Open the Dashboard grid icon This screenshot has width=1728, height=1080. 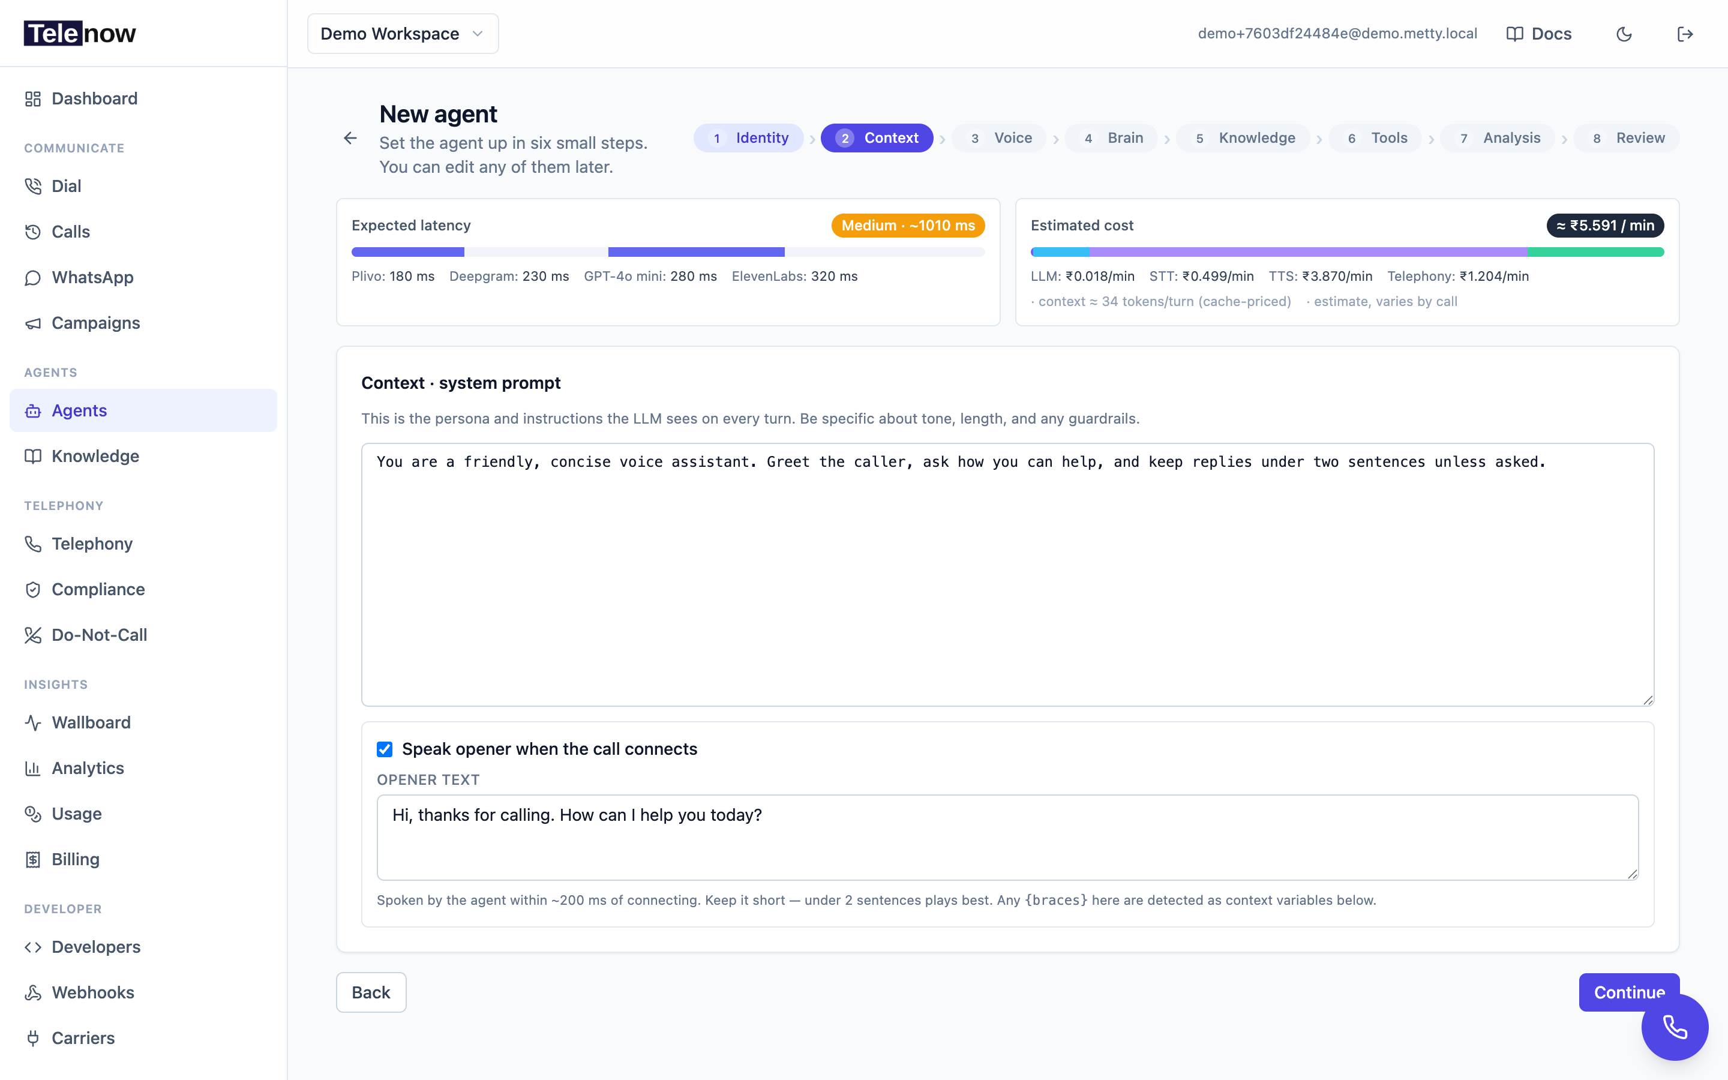pos(33,98)
